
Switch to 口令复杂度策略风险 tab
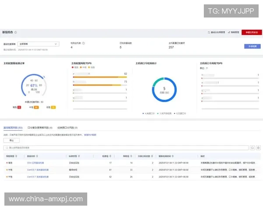pos(40,128)
